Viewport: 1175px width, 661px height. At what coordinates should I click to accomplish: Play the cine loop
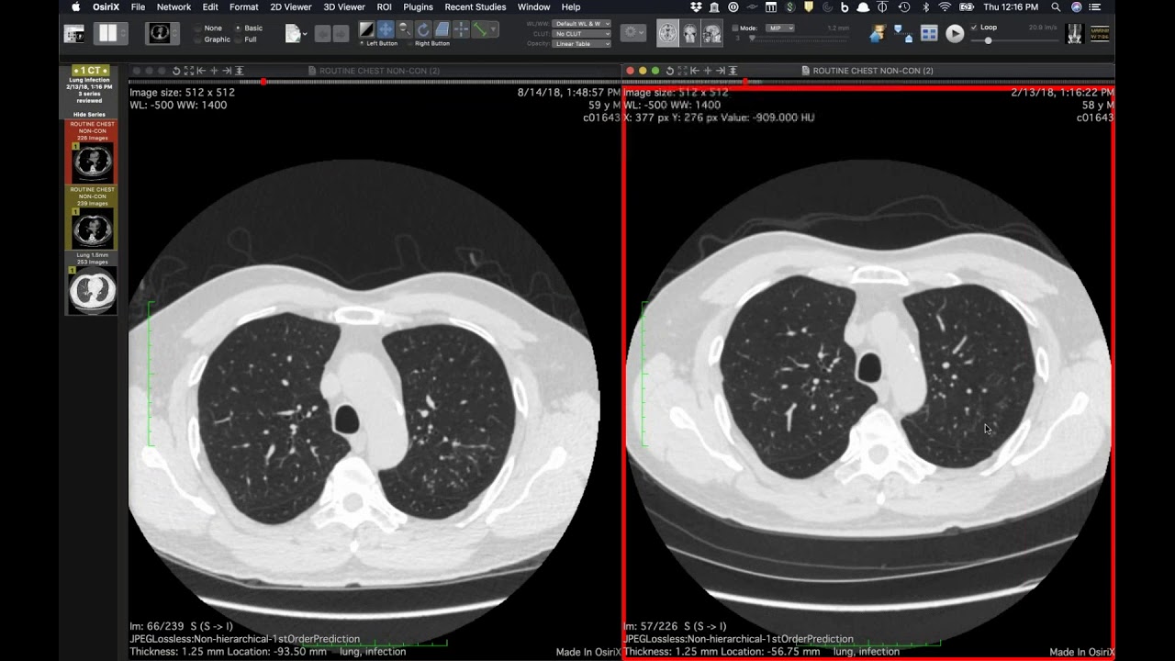coord(955,34)
